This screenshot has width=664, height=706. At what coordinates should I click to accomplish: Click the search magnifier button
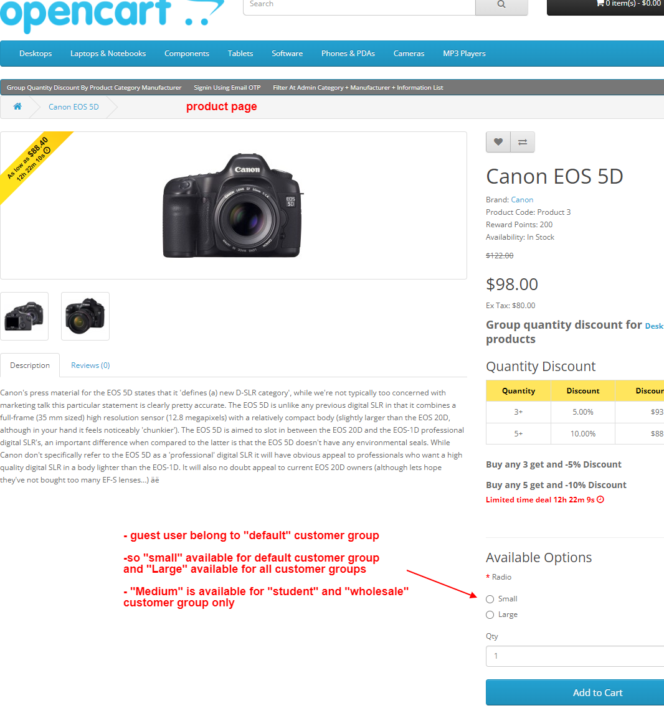(501, 4)
